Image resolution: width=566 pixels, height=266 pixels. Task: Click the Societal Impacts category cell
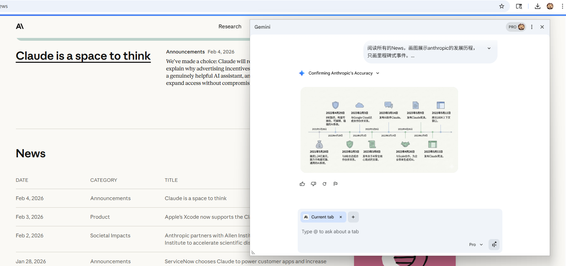[110, 236]
